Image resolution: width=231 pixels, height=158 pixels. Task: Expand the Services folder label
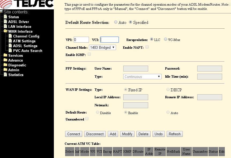tap(16, 55)
